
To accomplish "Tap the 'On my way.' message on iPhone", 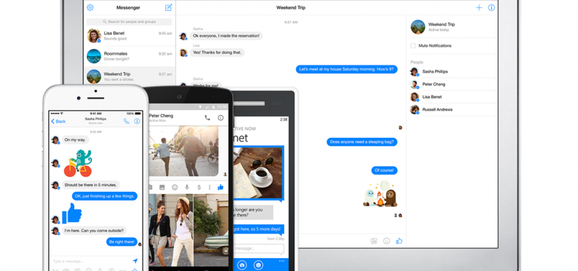I will 75,140.
